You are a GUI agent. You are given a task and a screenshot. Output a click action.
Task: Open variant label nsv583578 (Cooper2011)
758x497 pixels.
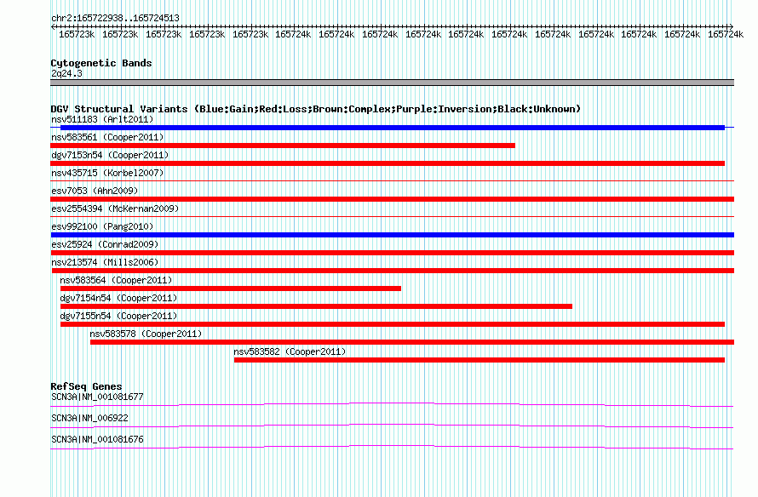pyautogui.click(x=146, y=334)
